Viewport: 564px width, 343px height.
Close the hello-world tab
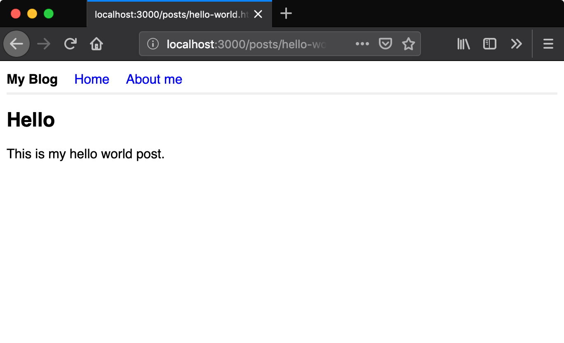[x=258, y=14]
